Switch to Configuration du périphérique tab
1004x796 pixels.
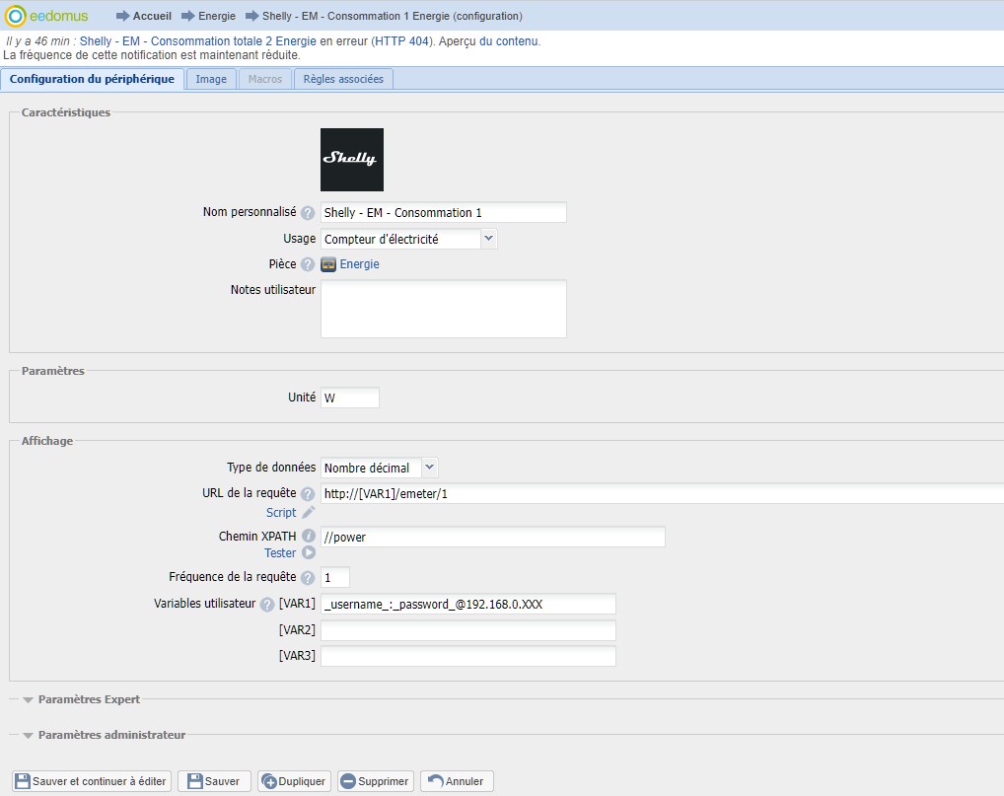pyautogui.click(x=92, y=79)
